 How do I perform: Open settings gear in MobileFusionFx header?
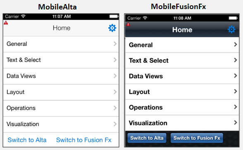pyautogui.click(x=231, y=30)
